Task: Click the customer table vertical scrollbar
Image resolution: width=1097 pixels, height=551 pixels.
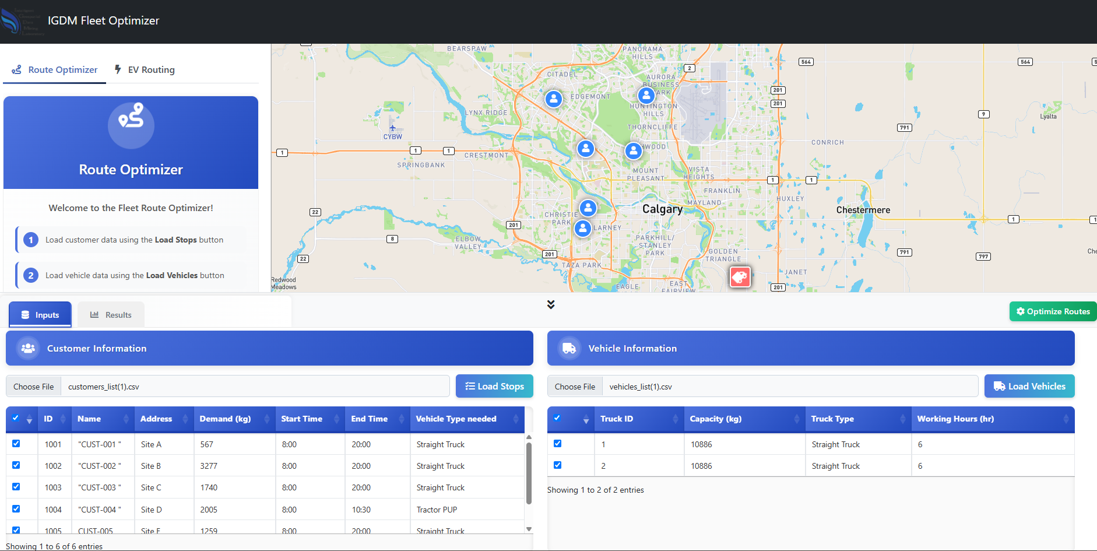Action: 529,473
